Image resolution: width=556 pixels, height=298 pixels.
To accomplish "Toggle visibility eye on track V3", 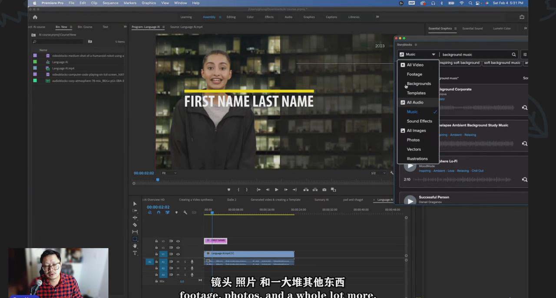I will click(178, 241).
